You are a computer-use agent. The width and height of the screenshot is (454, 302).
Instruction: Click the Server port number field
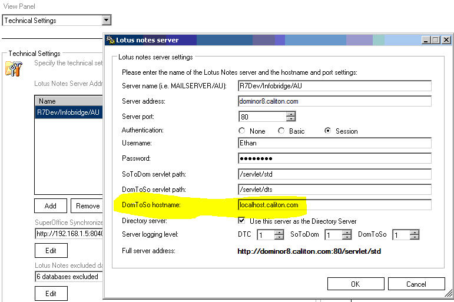coord(263,117)
